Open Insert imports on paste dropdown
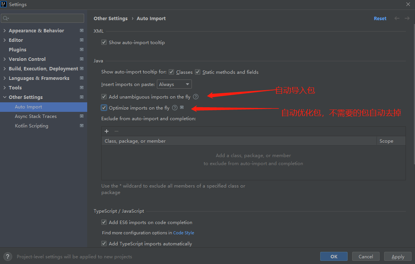This screenshot has width=415, height=264. coord(174,84)
